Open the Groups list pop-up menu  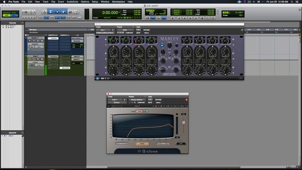click(22, 133)
